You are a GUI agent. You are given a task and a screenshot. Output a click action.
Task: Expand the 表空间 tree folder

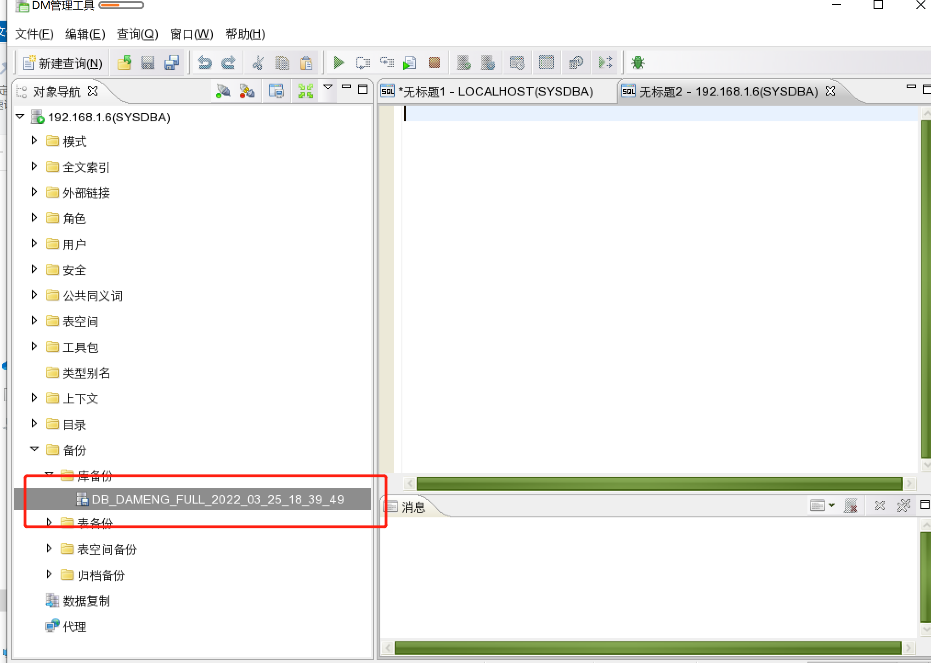pos(34,321)
